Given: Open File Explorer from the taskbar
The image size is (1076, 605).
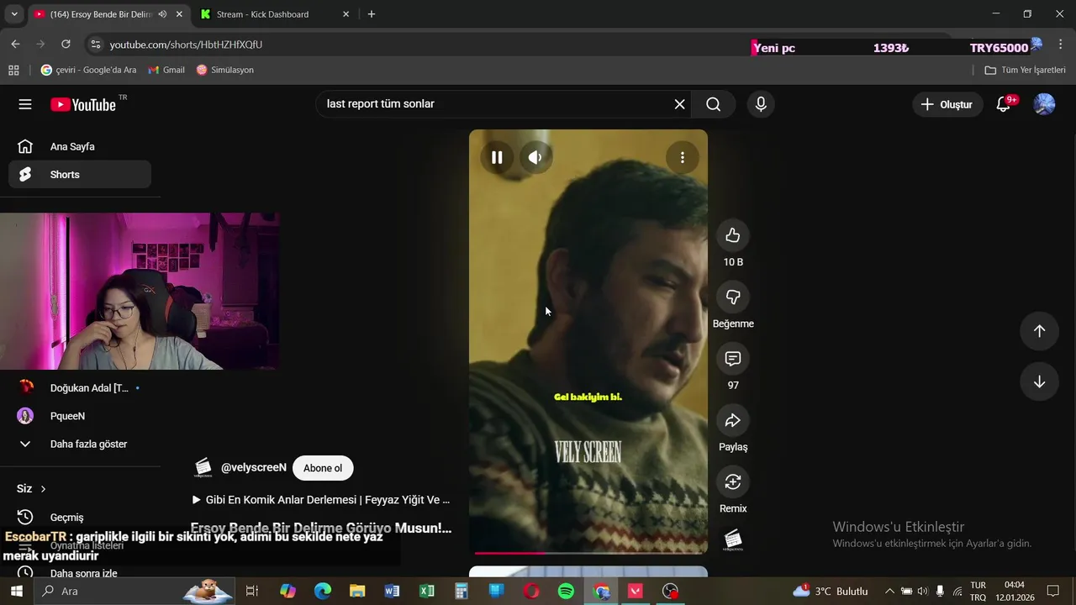Looking at the screenshot, I should coord(357,591).
